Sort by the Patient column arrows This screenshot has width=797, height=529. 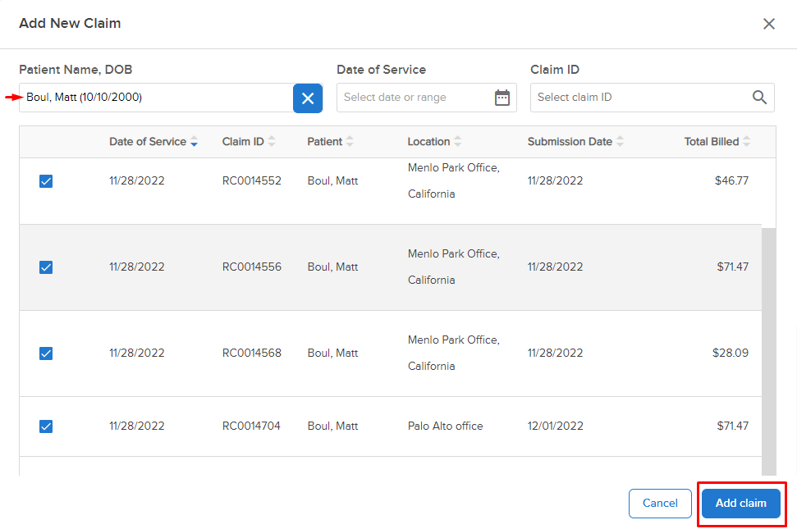click(x=350, y=142)
